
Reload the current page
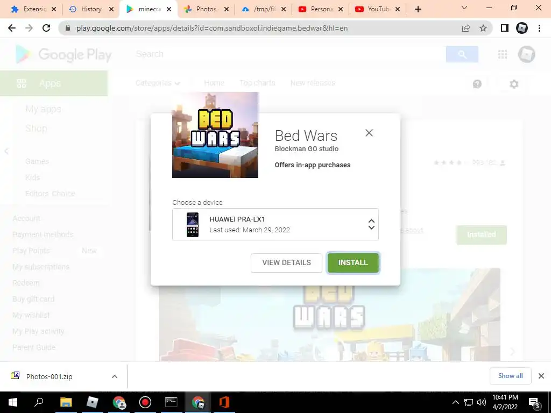[x=46, y=28]
